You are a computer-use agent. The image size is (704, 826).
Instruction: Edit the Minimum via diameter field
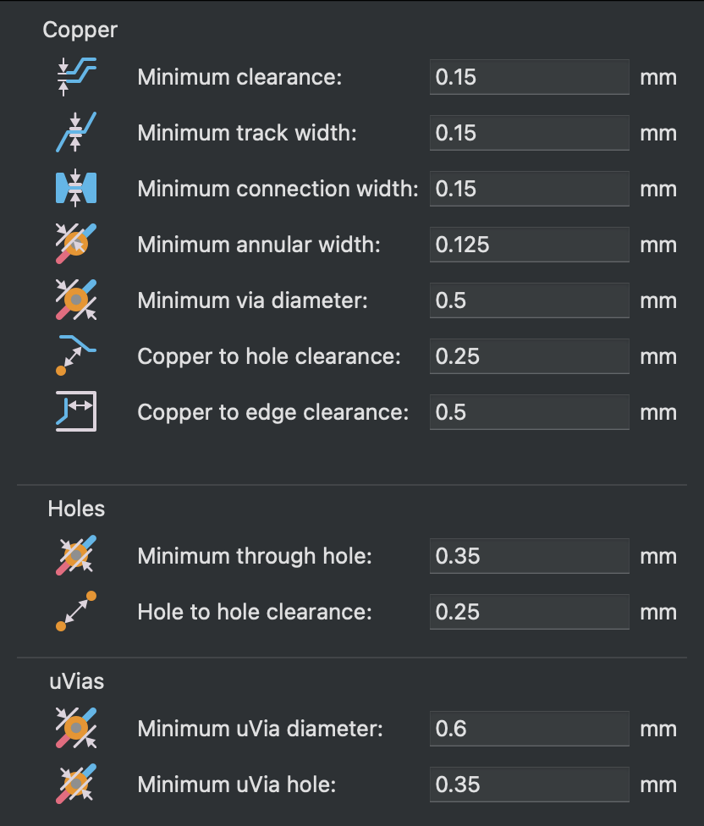click(x=529, y=300)
